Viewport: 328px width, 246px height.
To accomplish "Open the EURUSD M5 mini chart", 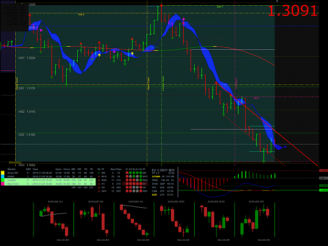I will [255, 219].
